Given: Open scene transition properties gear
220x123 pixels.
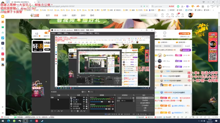Looking at the screenshot, I should (133, 98).
